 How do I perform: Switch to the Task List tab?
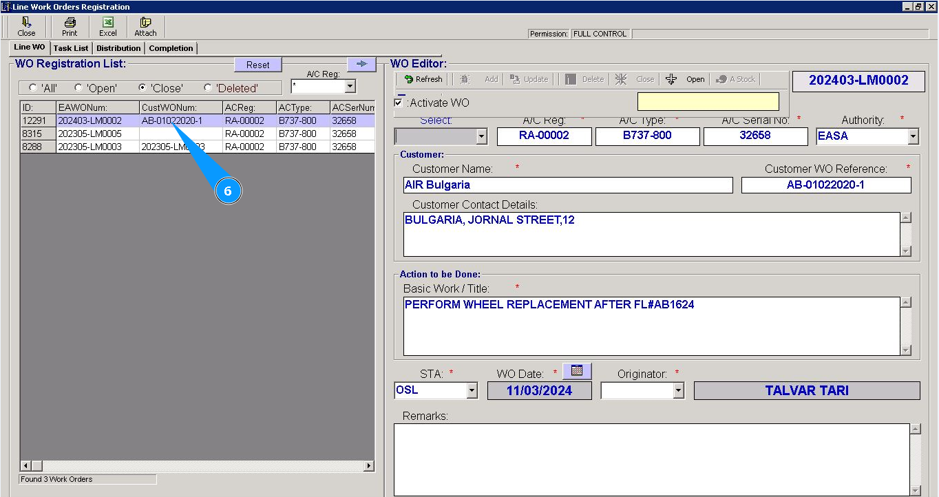(71, 48)
